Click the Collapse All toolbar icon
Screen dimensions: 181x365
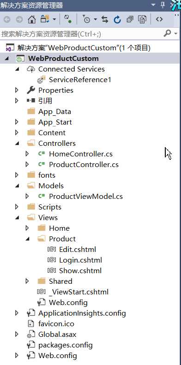[x=130, y=19]
